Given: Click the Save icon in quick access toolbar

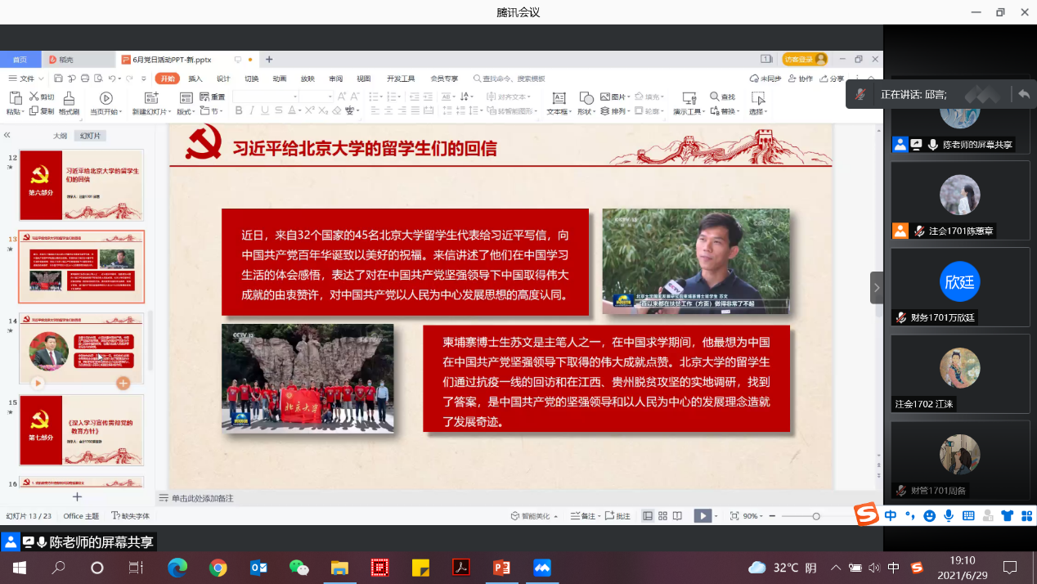Looking at the screenshot, I should [x=58, y=79].
